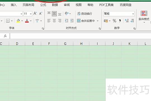Screen dimensions: 151x101
Task: Click into the formula bar input
Action: tap(81, 36)
